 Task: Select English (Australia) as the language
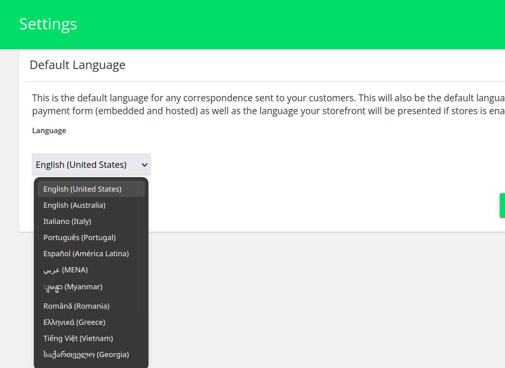75,205
